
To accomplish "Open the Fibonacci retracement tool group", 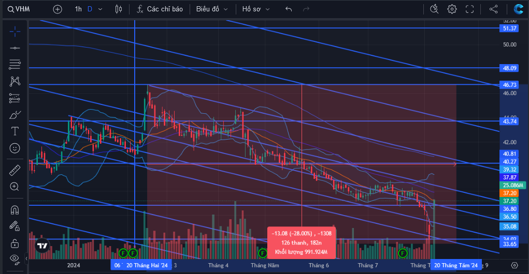I will pos(15,64).
